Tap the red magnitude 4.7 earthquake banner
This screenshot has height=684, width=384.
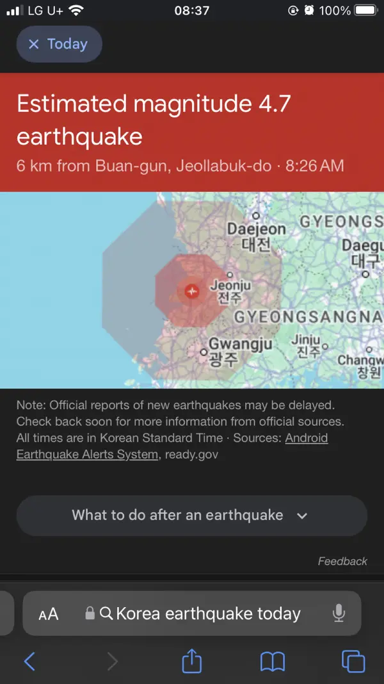pos(192,132)
